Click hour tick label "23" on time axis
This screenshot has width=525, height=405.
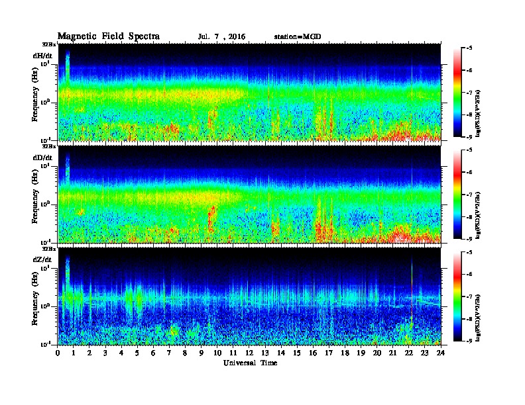(424, 353)
